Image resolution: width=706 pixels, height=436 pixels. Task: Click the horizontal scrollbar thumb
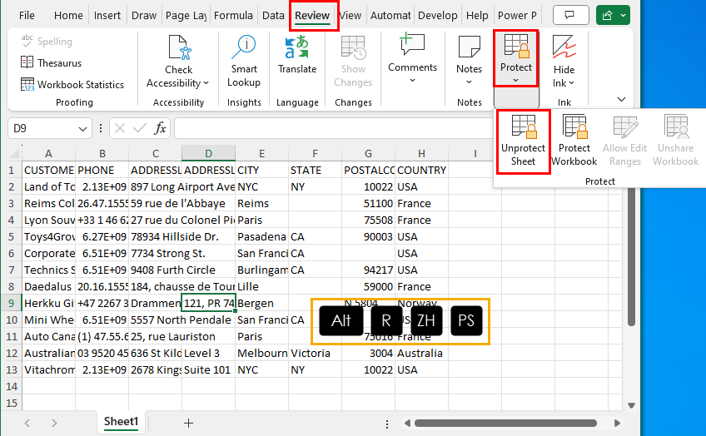point(505,423)
